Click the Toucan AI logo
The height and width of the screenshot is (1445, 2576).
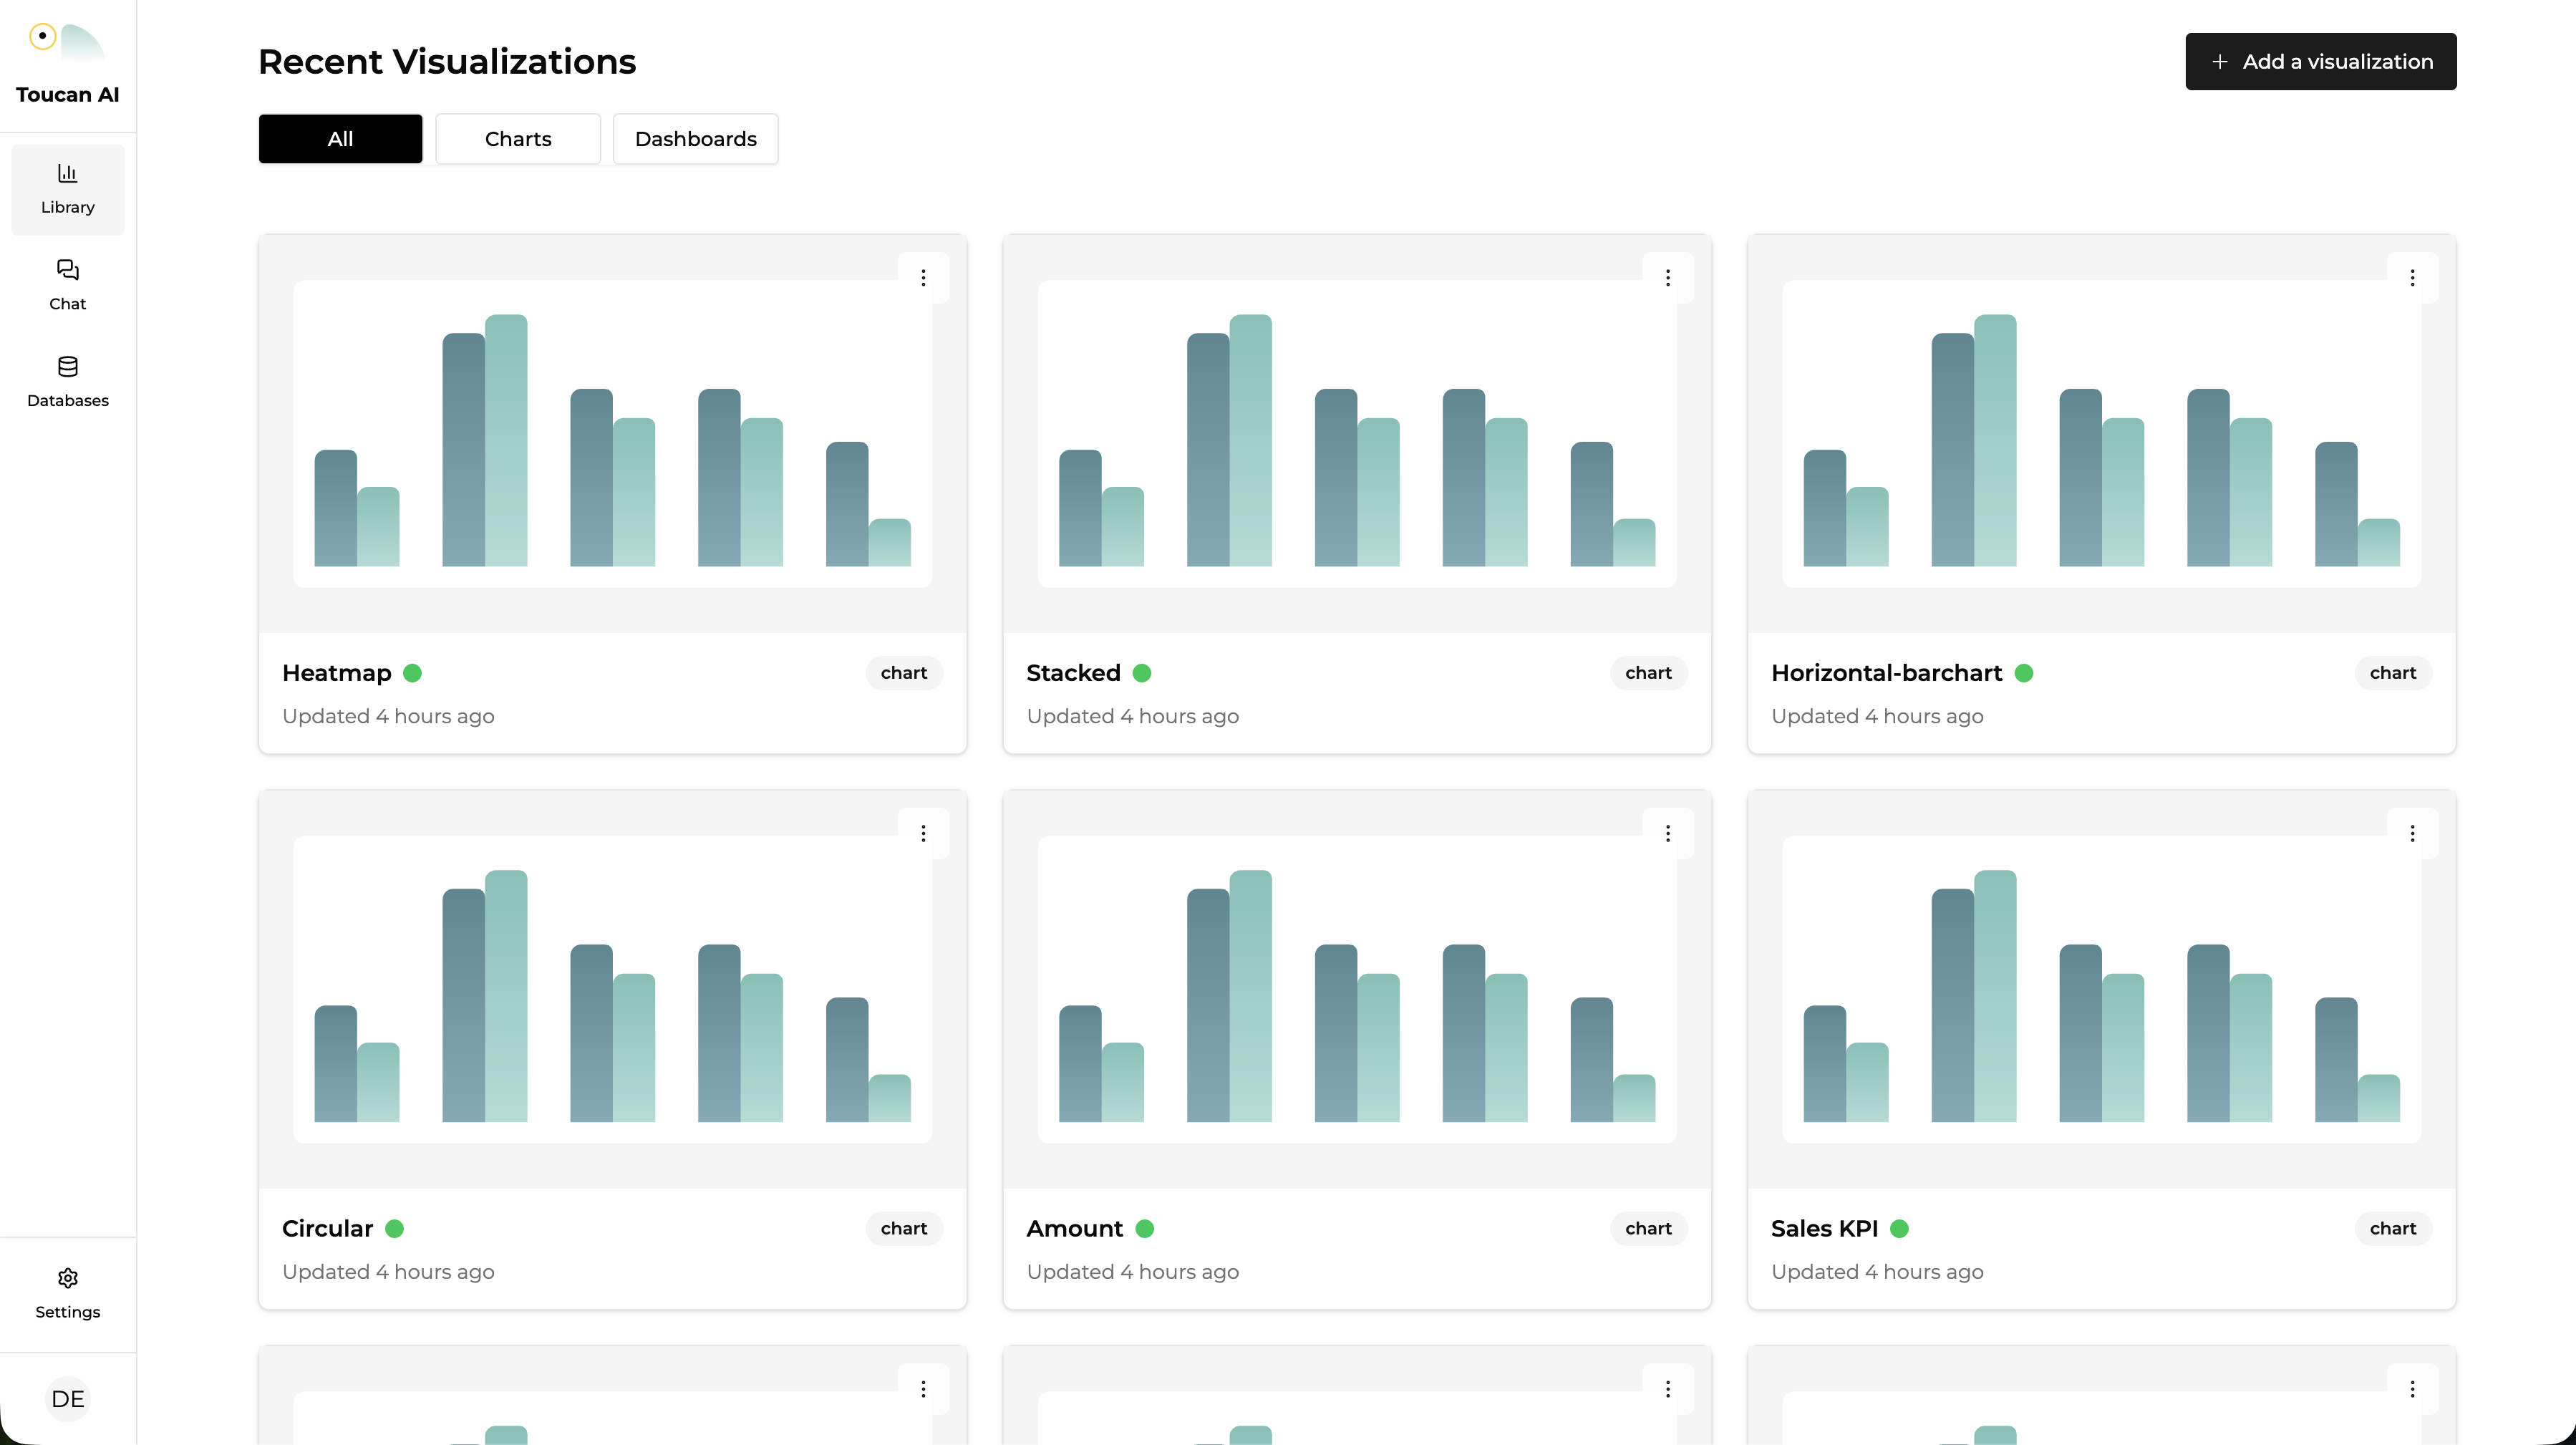tap(68, 64)
